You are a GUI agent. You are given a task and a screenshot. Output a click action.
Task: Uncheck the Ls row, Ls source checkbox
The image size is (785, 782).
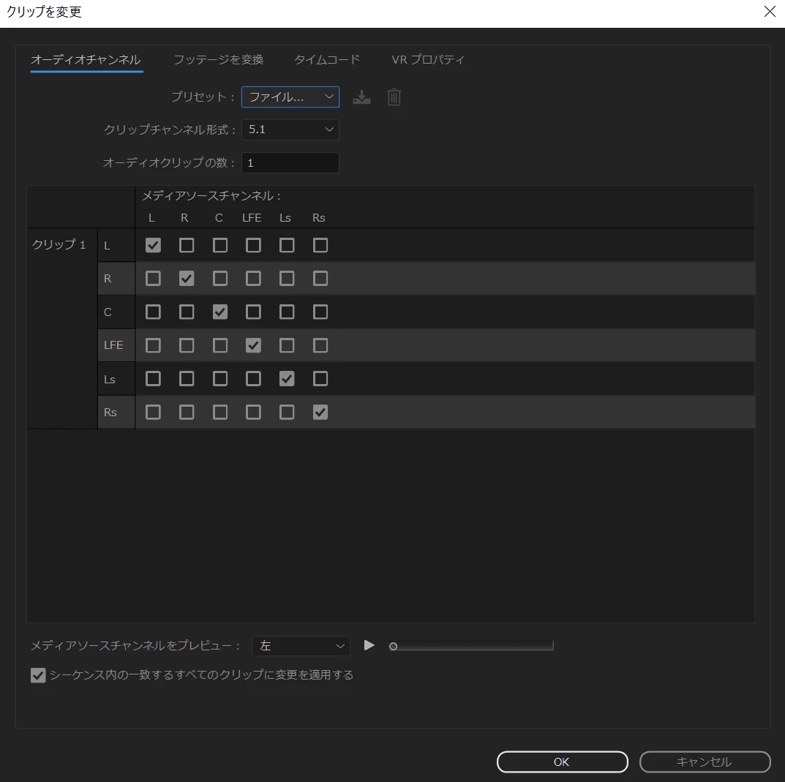[x=287, y=378]
